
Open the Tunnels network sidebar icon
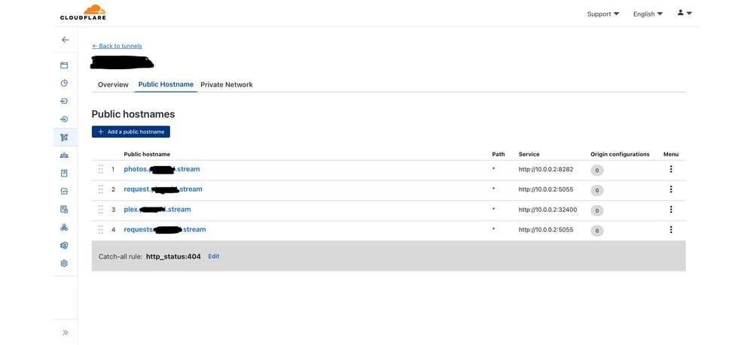64,137
